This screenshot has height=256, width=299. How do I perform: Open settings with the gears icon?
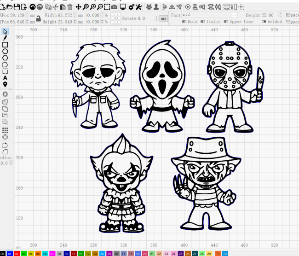[132, 7]
